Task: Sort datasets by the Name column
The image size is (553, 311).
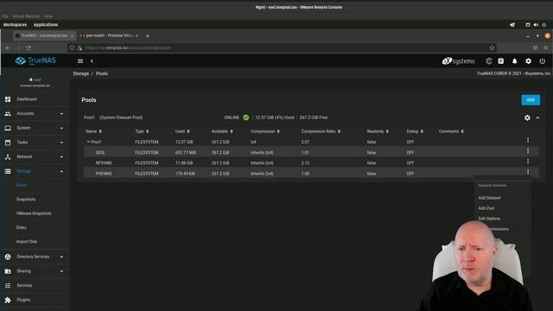Action: click(93, 131)
